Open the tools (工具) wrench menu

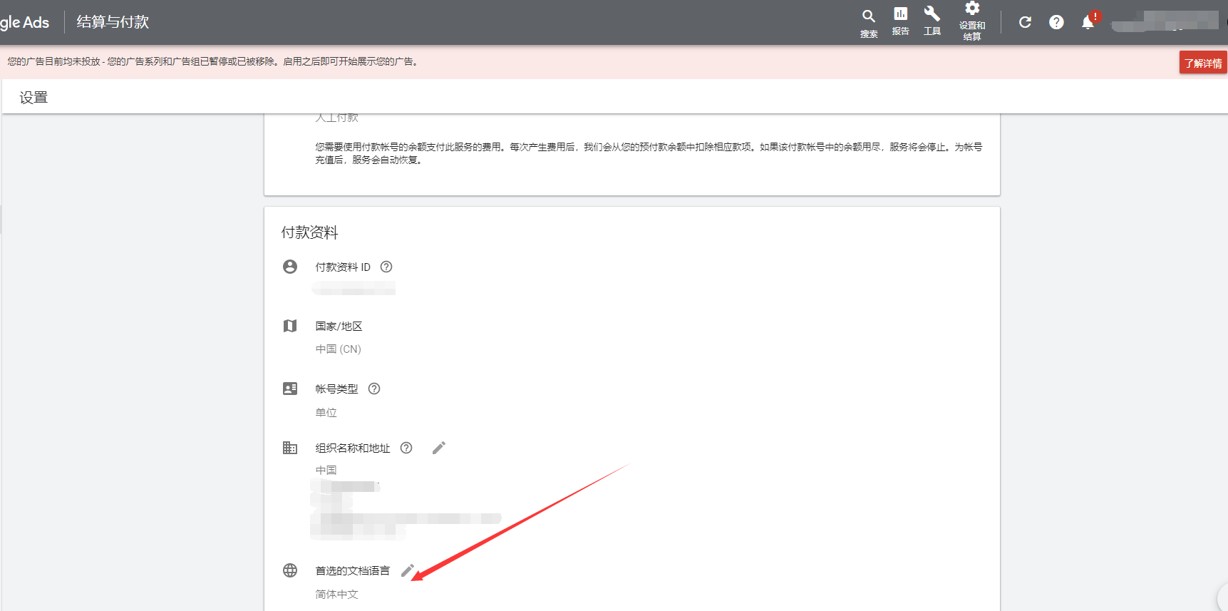(932, 21)
